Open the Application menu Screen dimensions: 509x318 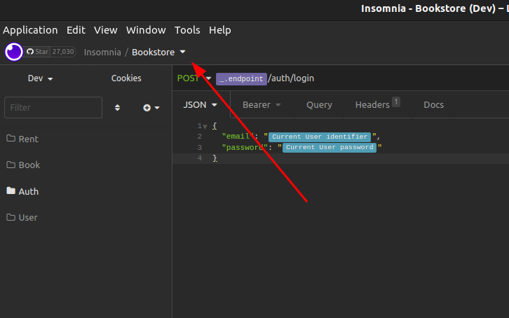coord(30,30)
